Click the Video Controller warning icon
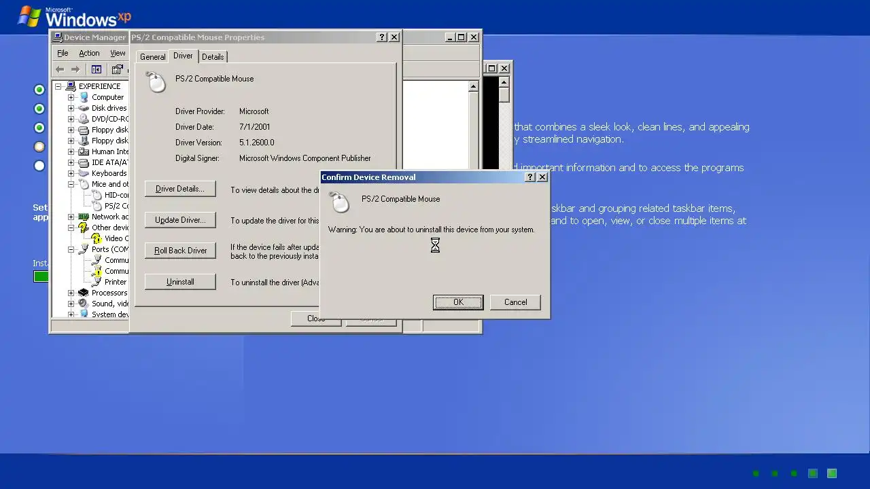 tap(97, 238)
